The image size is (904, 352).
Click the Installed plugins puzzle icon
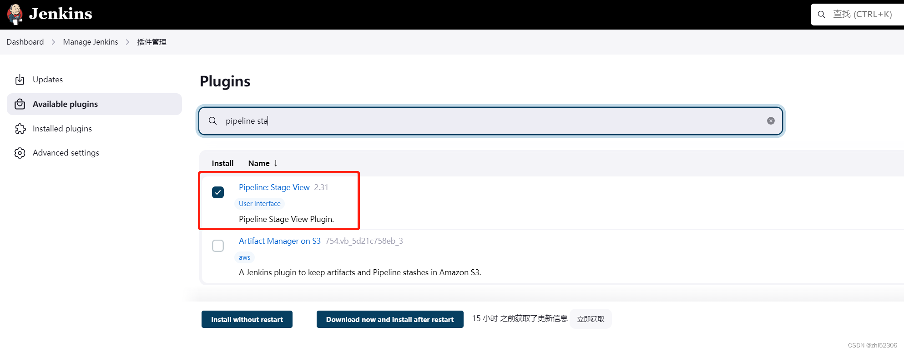click(20, 129)
